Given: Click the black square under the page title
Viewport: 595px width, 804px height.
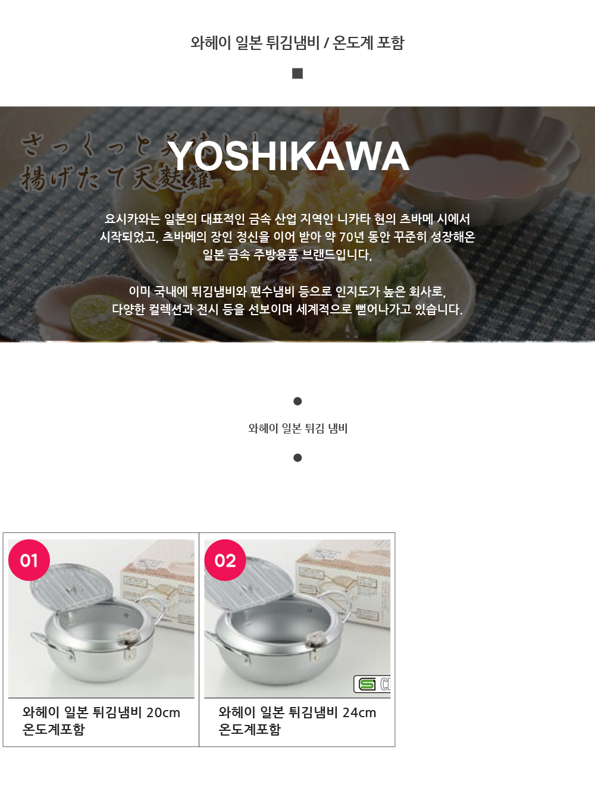Looking at the screenshot, I should [297, 73].
